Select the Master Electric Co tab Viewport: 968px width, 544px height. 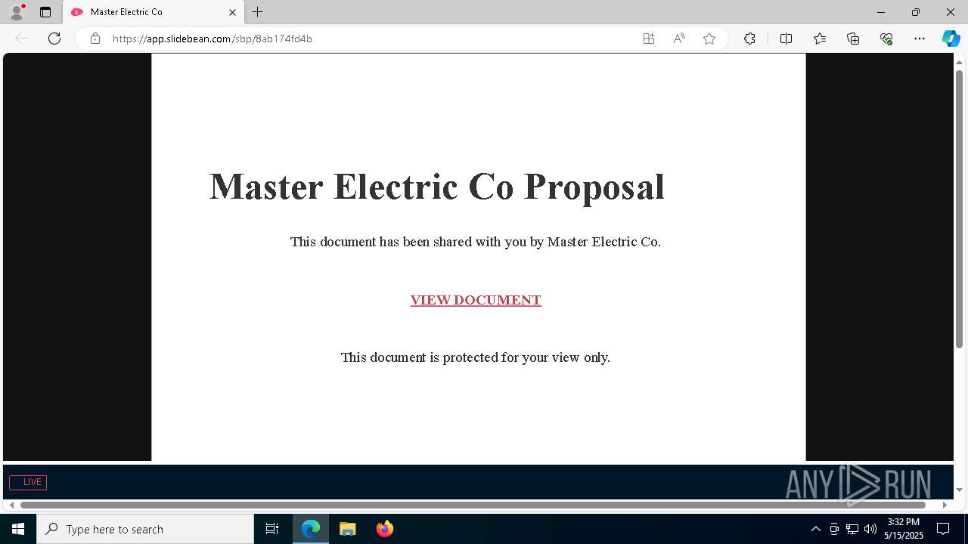154,12
